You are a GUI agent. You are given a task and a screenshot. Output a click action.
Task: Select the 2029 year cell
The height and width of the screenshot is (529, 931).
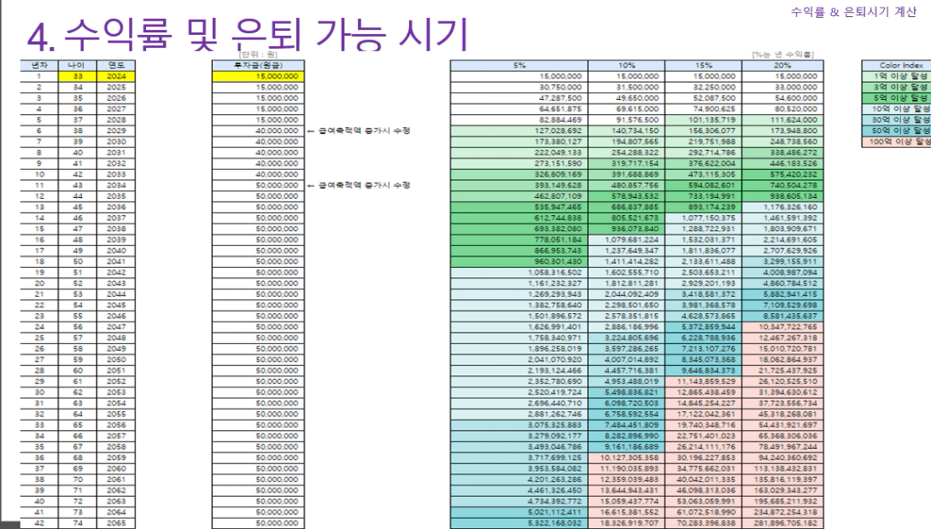(x=116, y=131)
